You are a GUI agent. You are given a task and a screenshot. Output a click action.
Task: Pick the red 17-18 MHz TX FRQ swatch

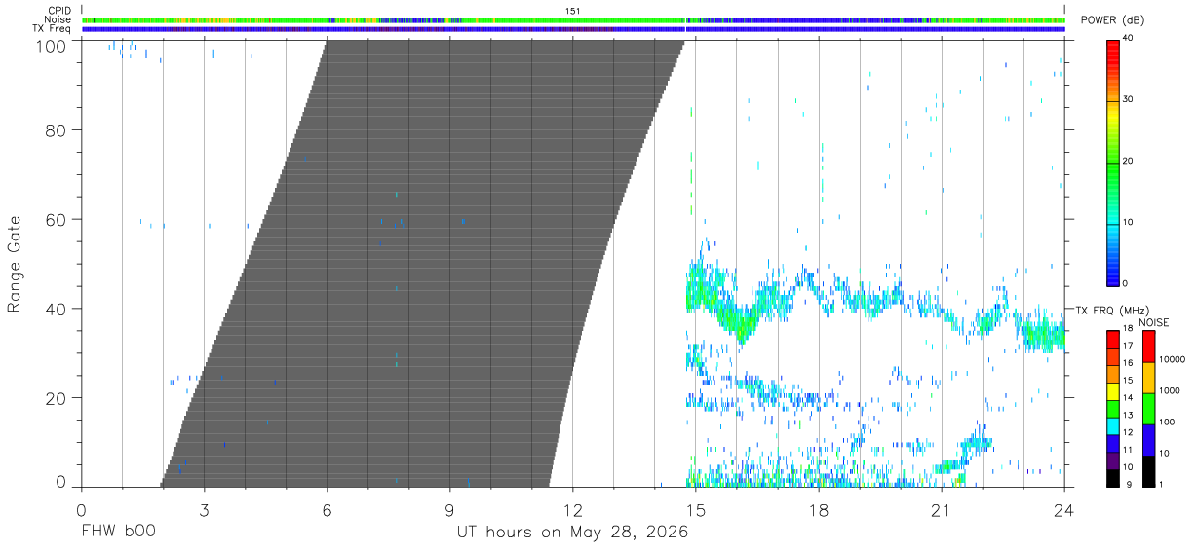click(1113, 339)
